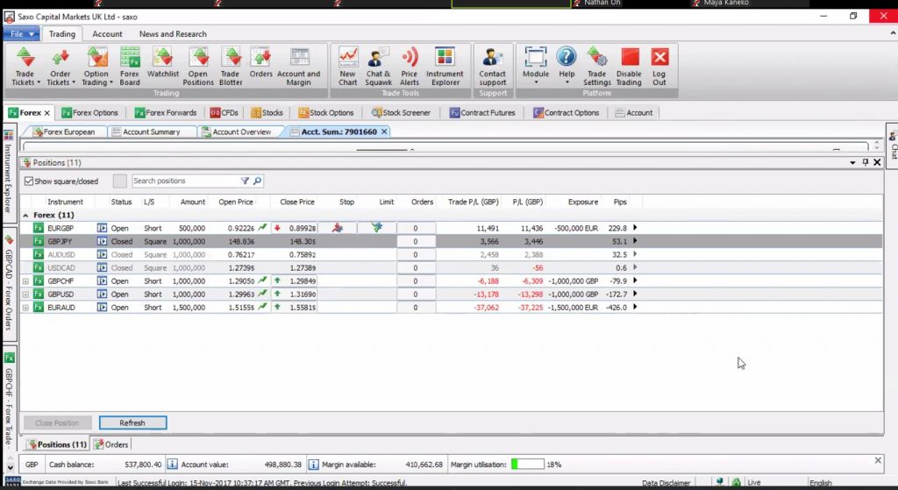Click the filter icon in Search positions
The width and height of the screenshot is (898, 490).
point(245,181)
